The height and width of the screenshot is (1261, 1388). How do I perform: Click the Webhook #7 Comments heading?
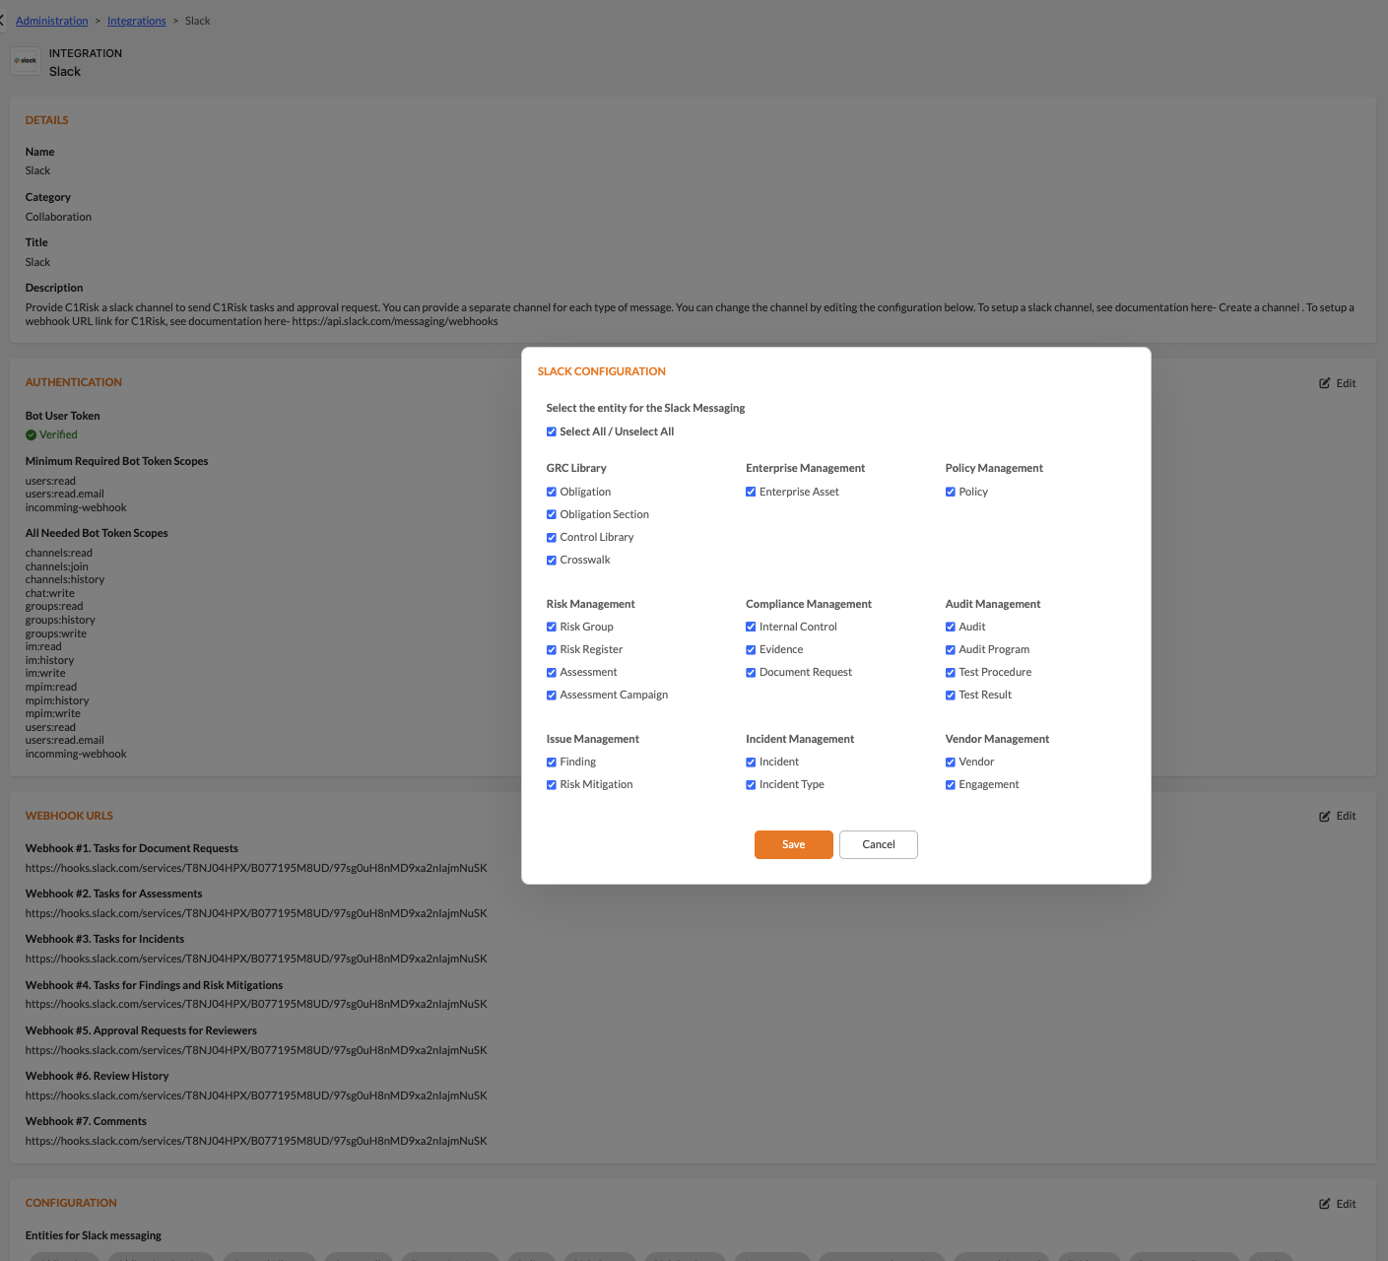point(86,1121)
